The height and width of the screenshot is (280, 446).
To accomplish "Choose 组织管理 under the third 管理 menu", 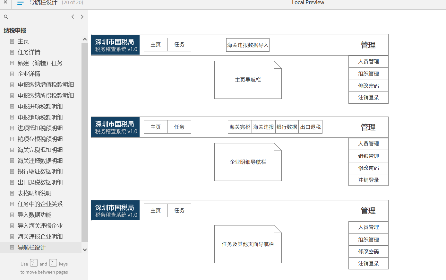I will coord(368,240).
